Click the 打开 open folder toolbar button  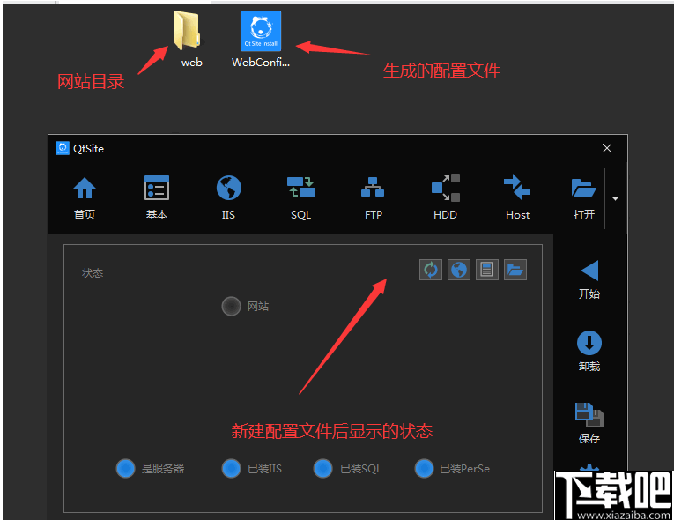pyautogui.click(x=584, y=197)
